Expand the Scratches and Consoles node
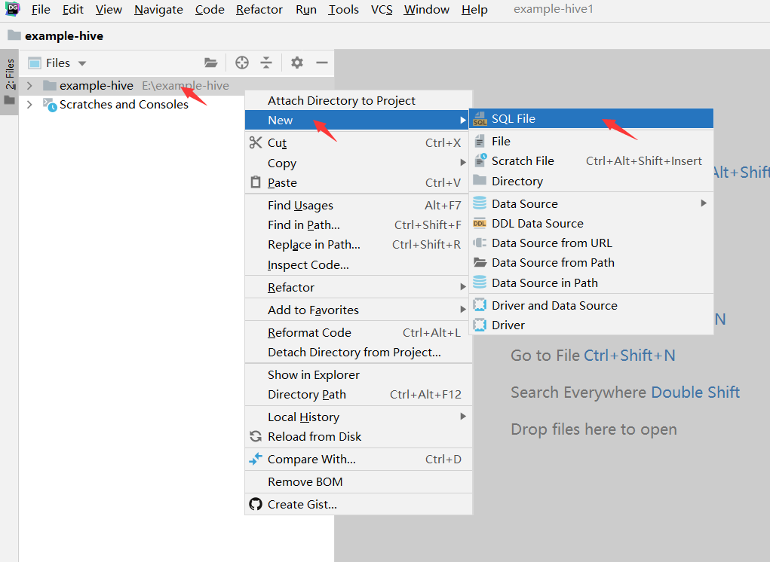The height and width of the screenshot is (562, 770). pos(29,105)
